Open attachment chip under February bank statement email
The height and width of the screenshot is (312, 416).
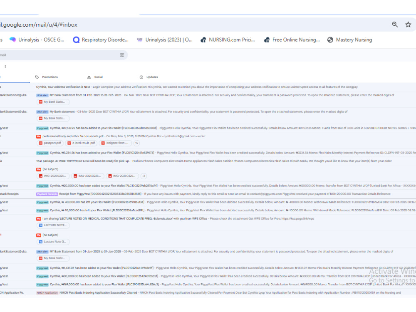(52, 102)
